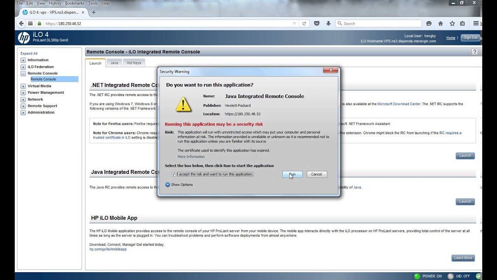Screen dimensions: 497x280
Task: Expand the Remote Support tree node
Action: [23, 106]
